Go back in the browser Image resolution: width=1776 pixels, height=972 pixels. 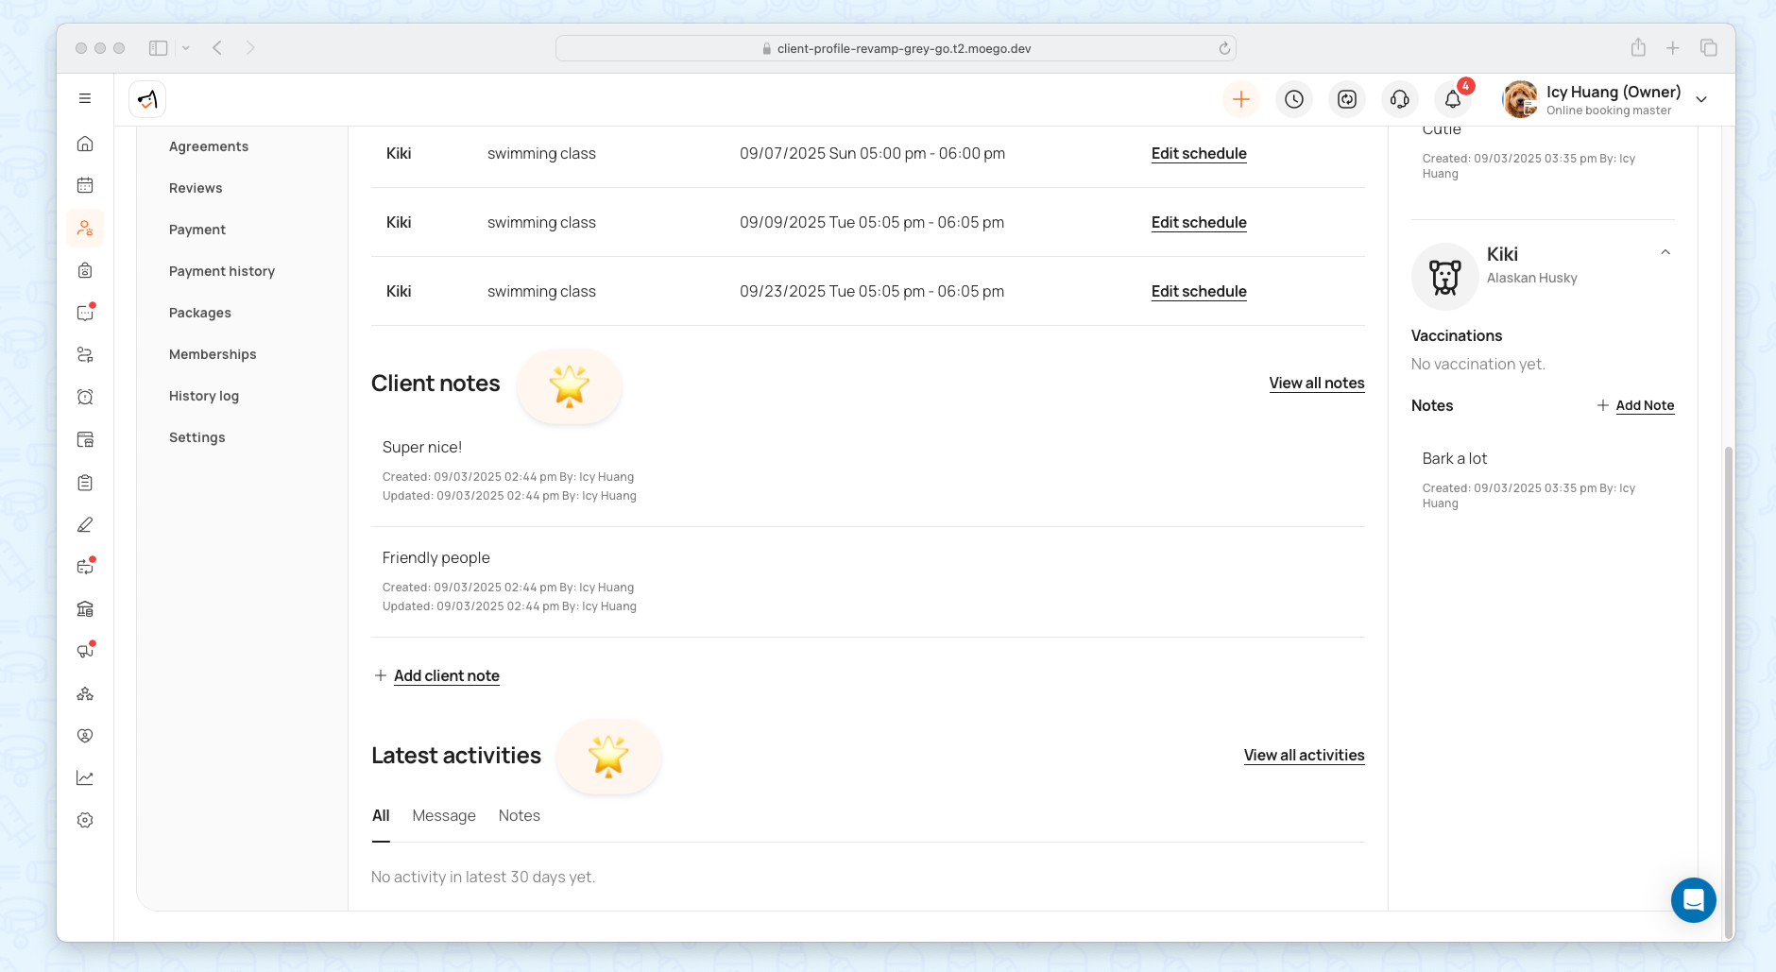click(217, 48)
